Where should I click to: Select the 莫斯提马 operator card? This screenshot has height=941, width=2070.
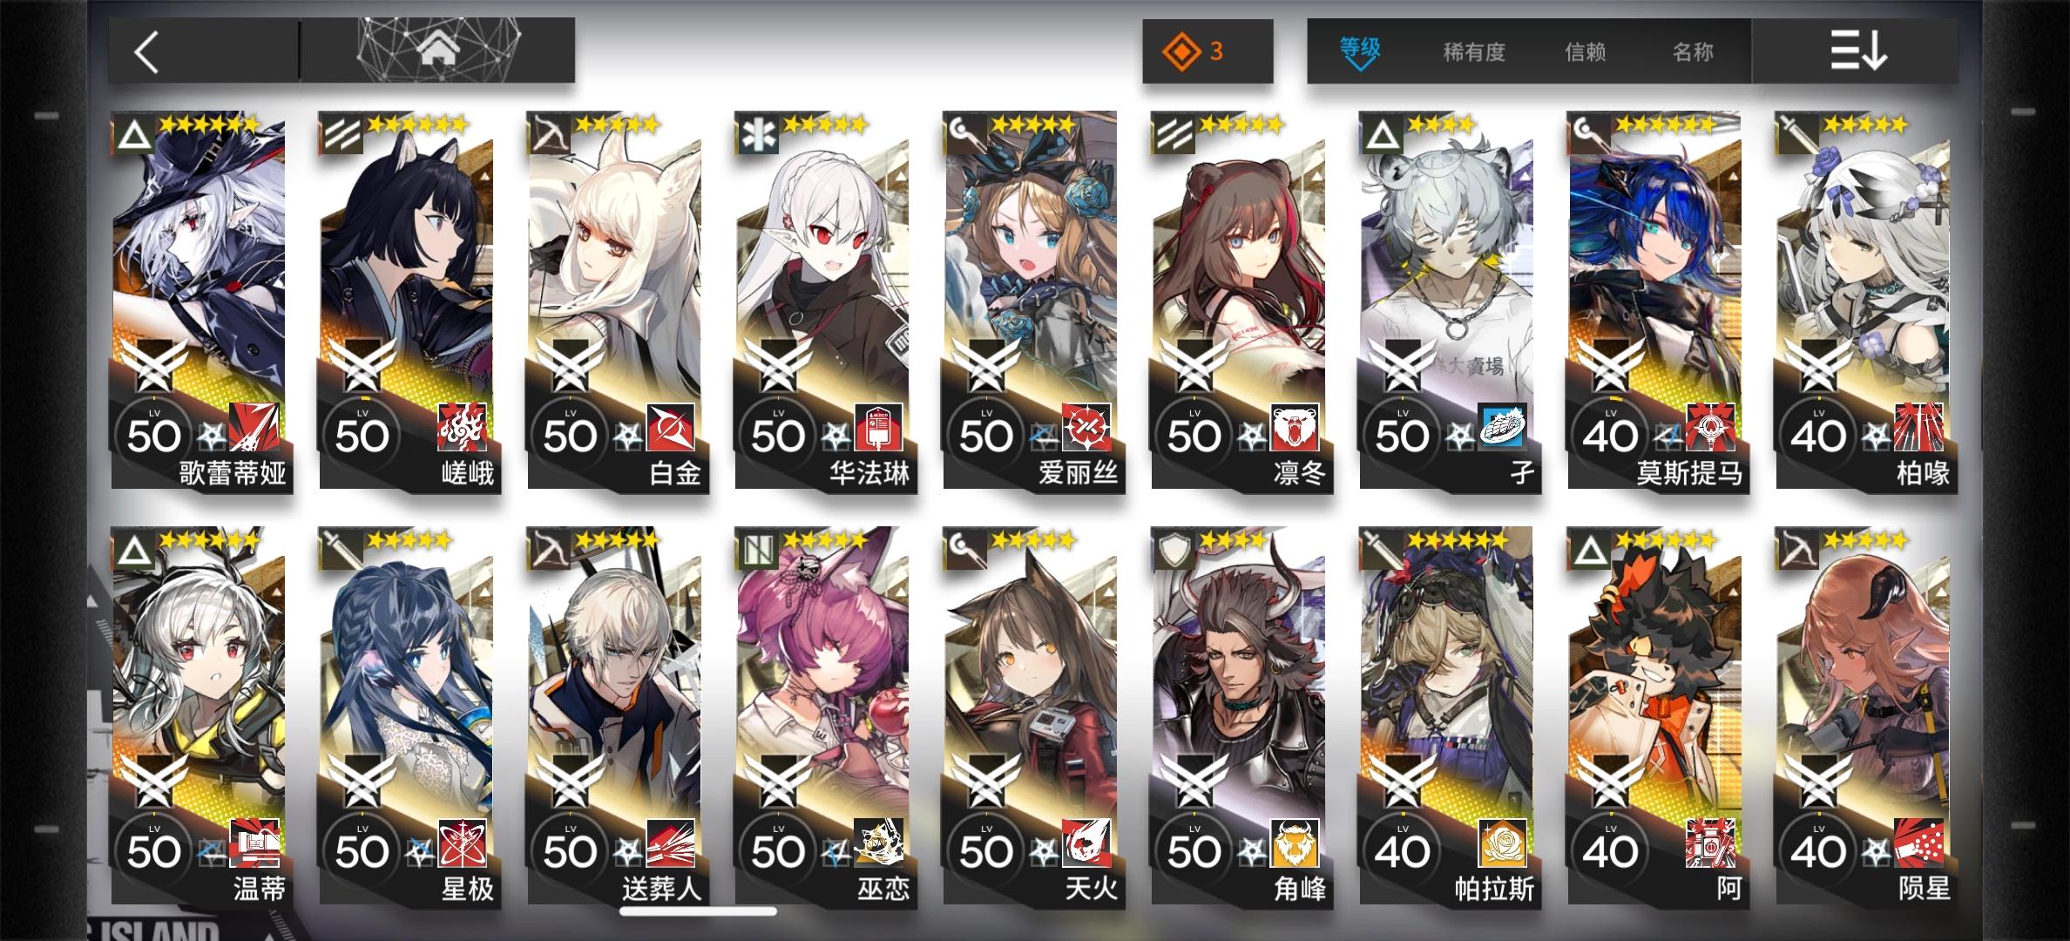click(1656, 301)
